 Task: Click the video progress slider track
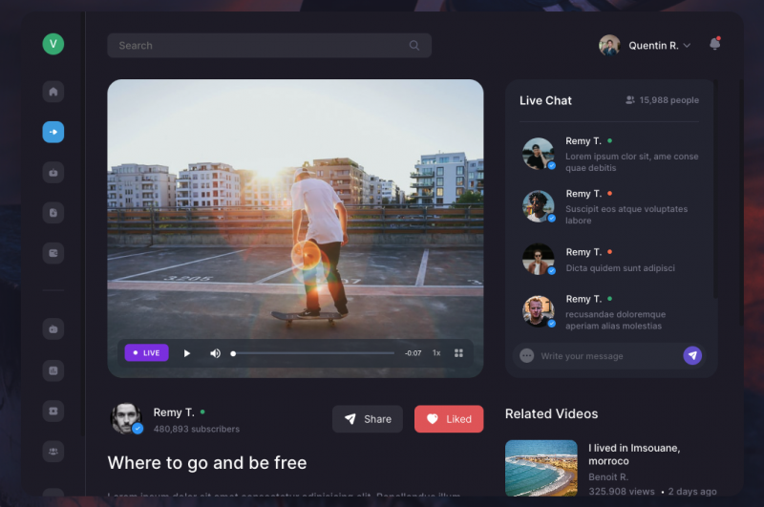pyautogui.click(x=313, y=353)
